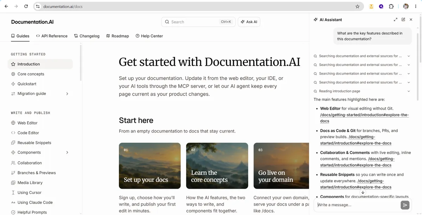422x215 pixels.
Task: Close the AI Assistant panel
Action: [x=411, y=20]
